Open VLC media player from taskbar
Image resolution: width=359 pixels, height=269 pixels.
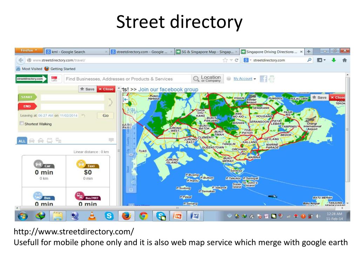click(x=92, y=216)
